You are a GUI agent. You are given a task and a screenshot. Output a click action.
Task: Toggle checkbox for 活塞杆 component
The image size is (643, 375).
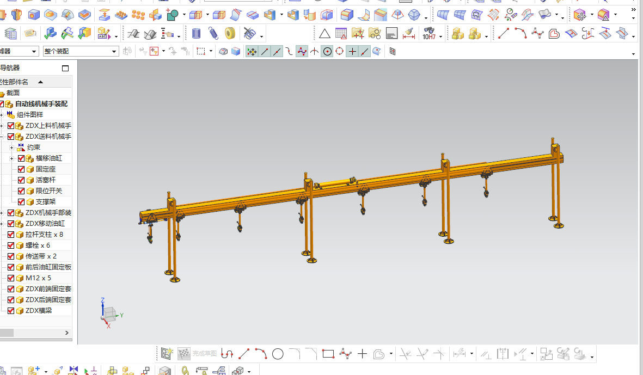coord(22,180)
